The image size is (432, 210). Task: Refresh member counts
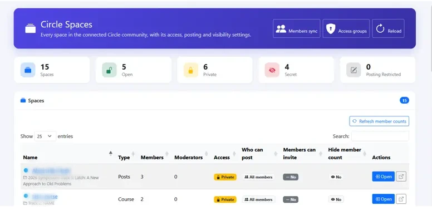coord(379,121)
